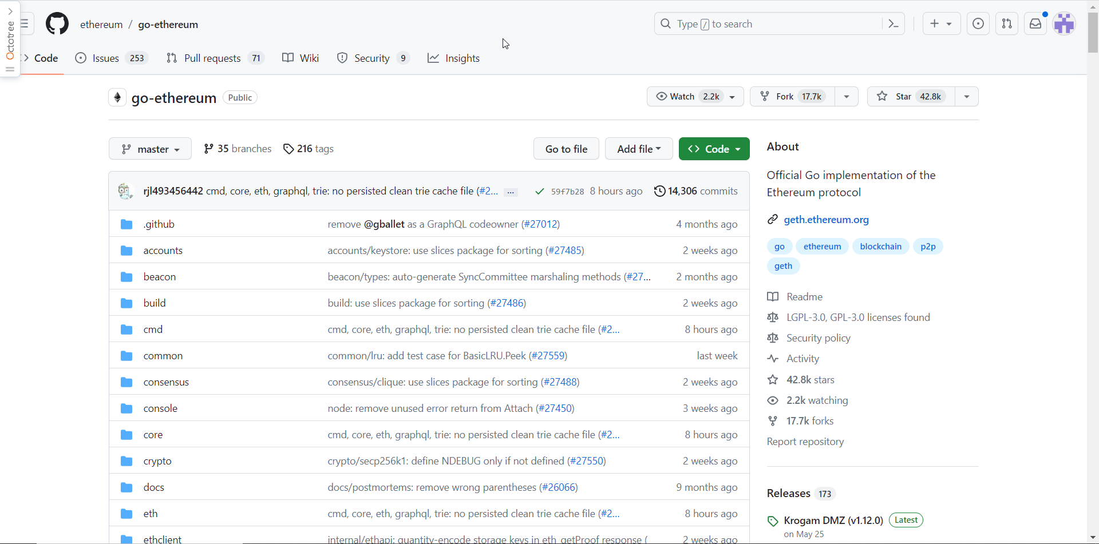Open the user avatar menu
The height and width of the screenshot is (544, 1099).
(x=1065, y=23)
